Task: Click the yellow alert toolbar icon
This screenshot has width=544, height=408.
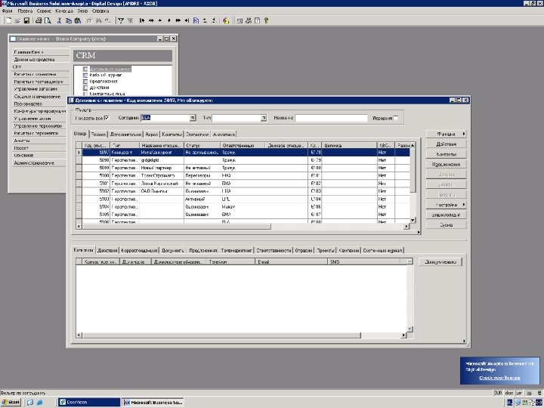Action: 226,20
